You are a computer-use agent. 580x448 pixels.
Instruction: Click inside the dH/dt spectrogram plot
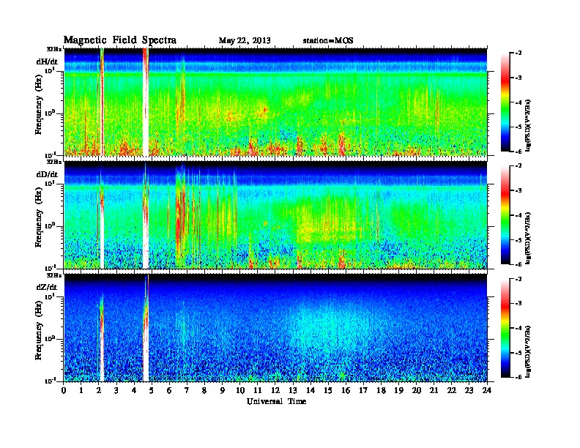point(275,102)
